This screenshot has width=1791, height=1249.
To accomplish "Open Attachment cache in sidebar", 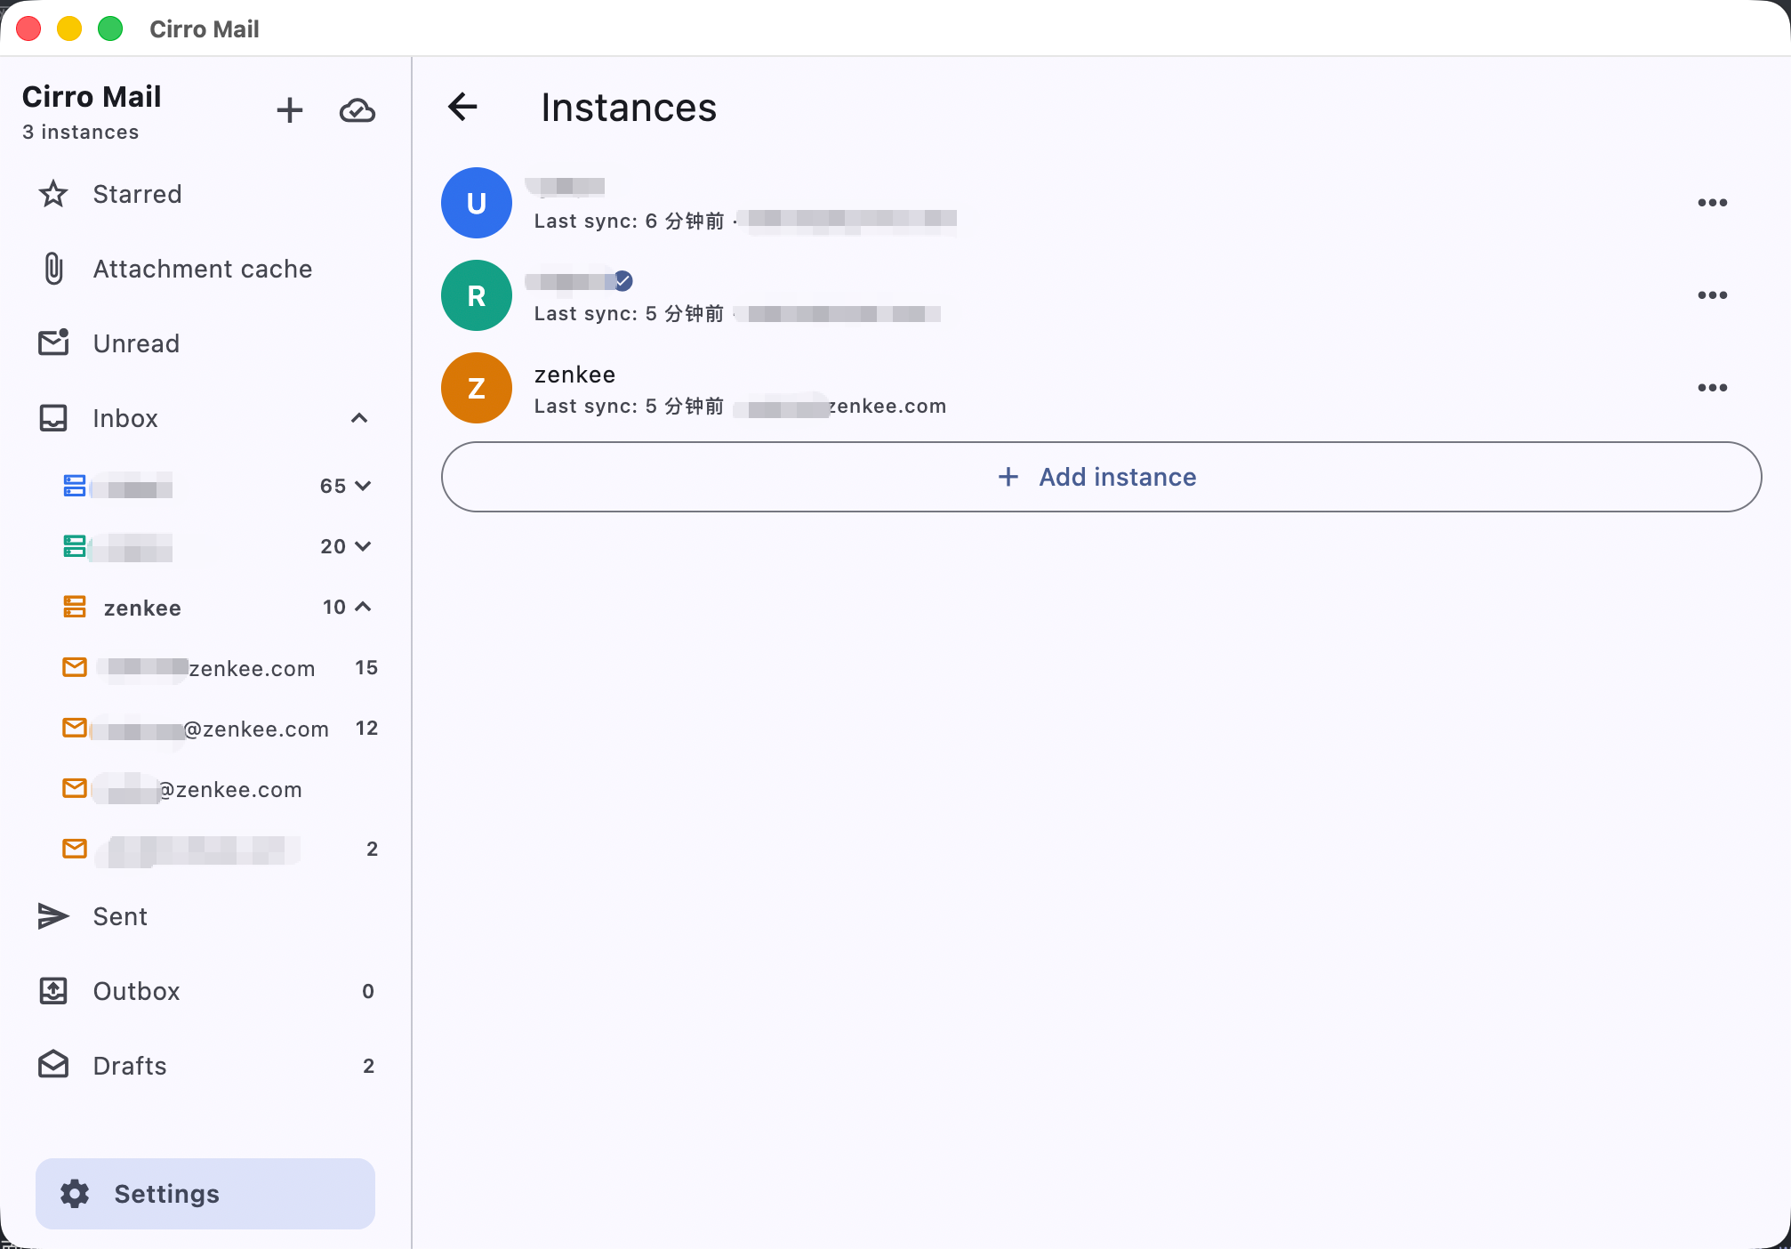I will 205,269.
